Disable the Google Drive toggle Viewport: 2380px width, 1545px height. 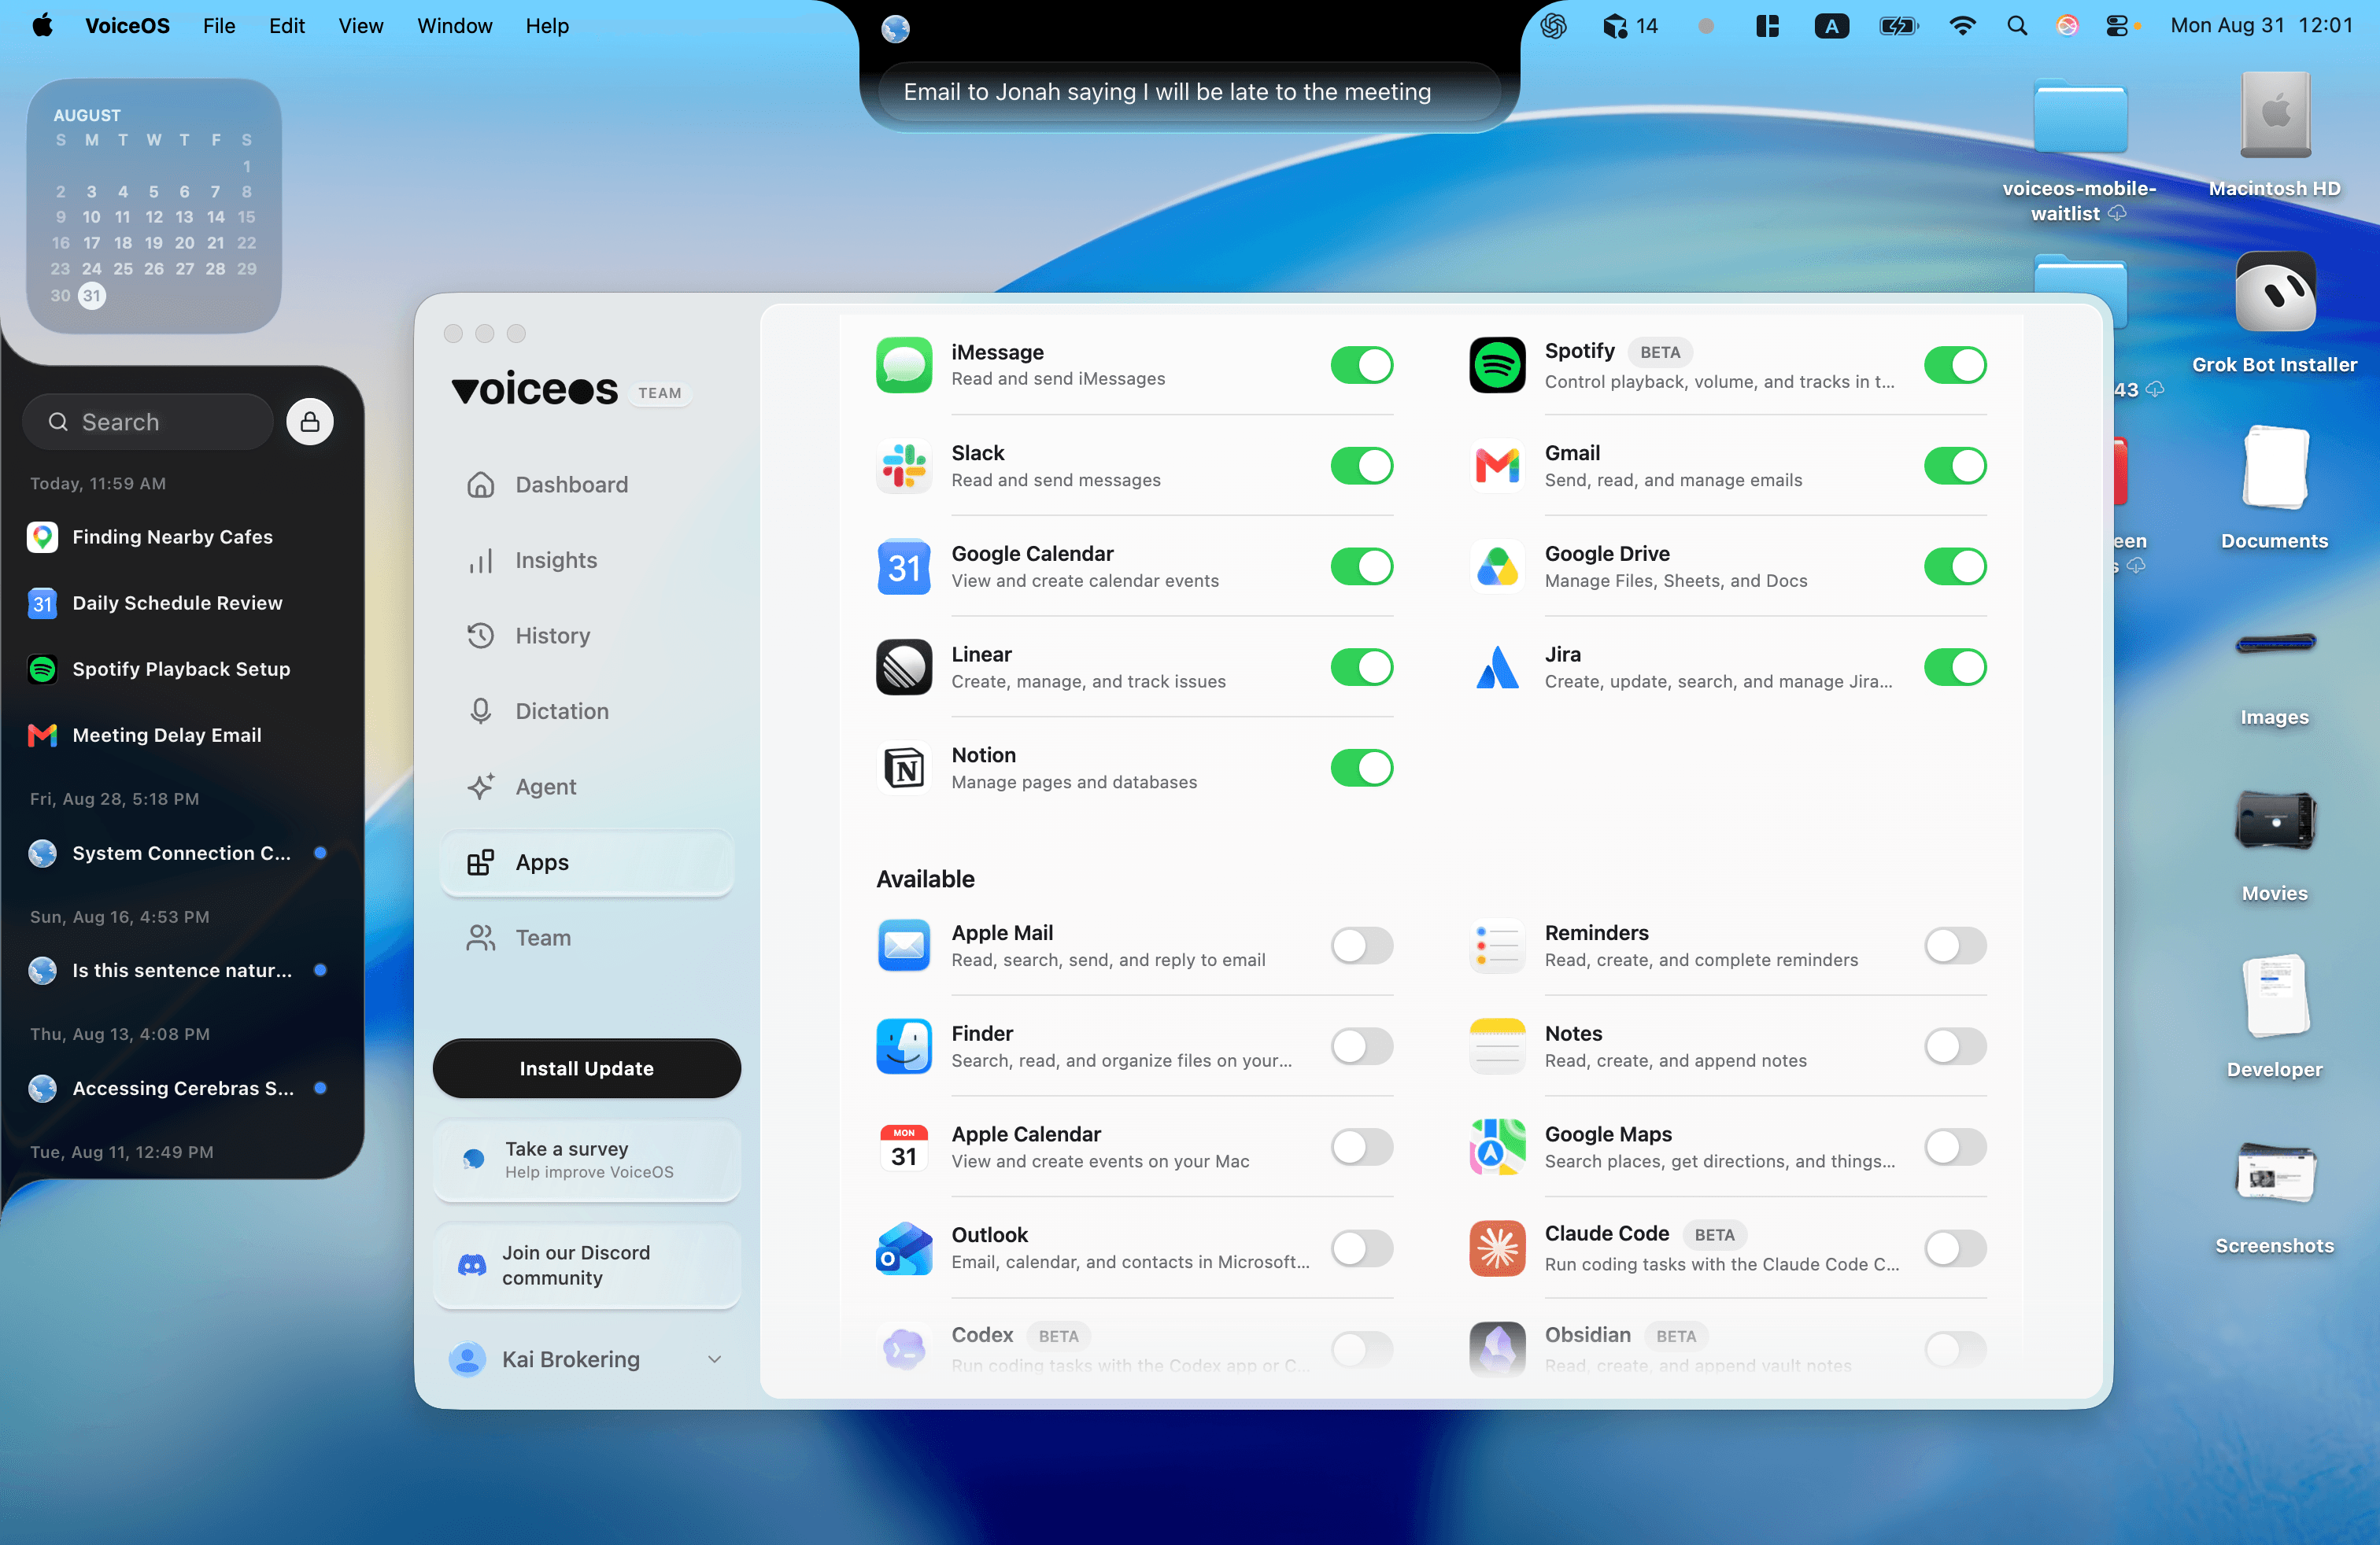[1955, 566]
